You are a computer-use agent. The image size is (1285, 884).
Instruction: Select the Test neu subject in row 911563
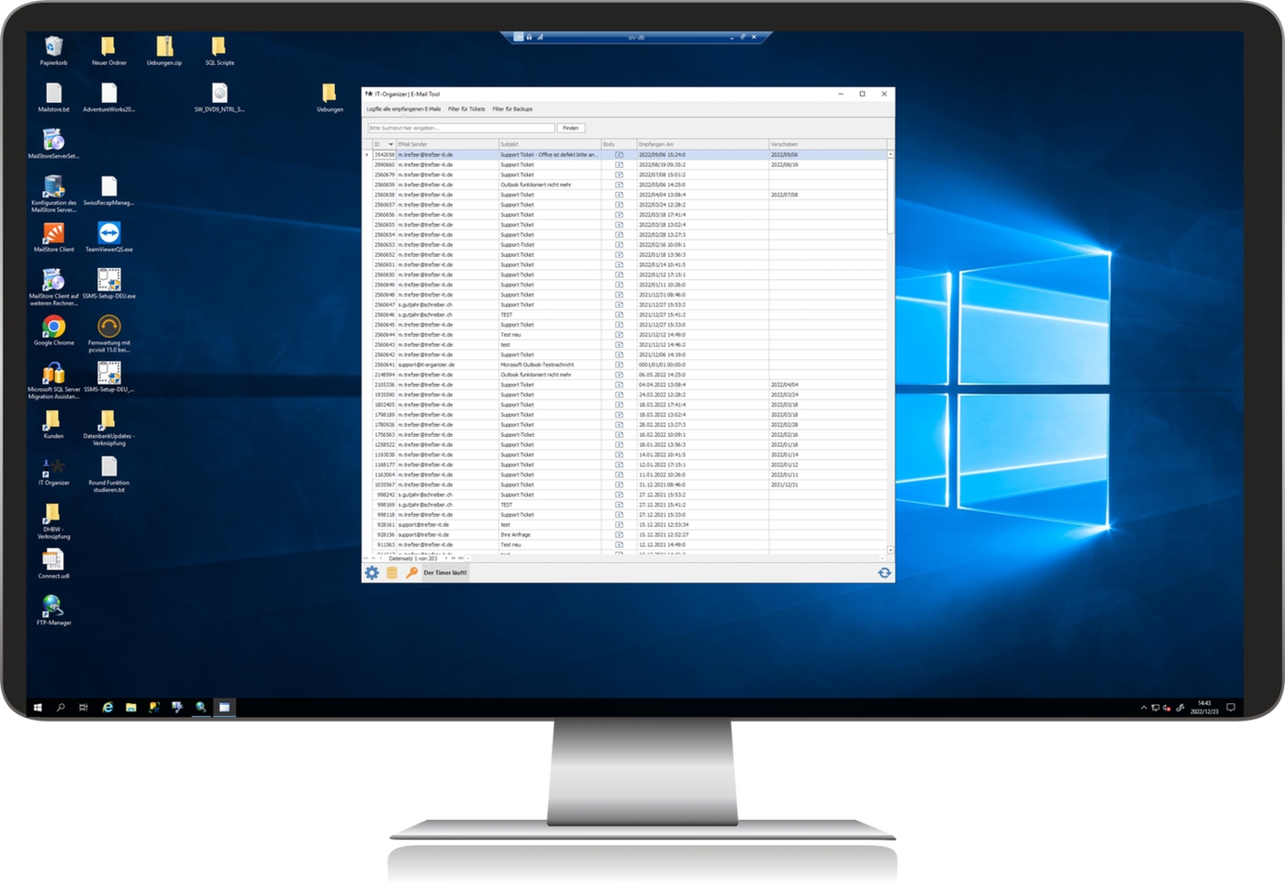click(x=550, y=544)
